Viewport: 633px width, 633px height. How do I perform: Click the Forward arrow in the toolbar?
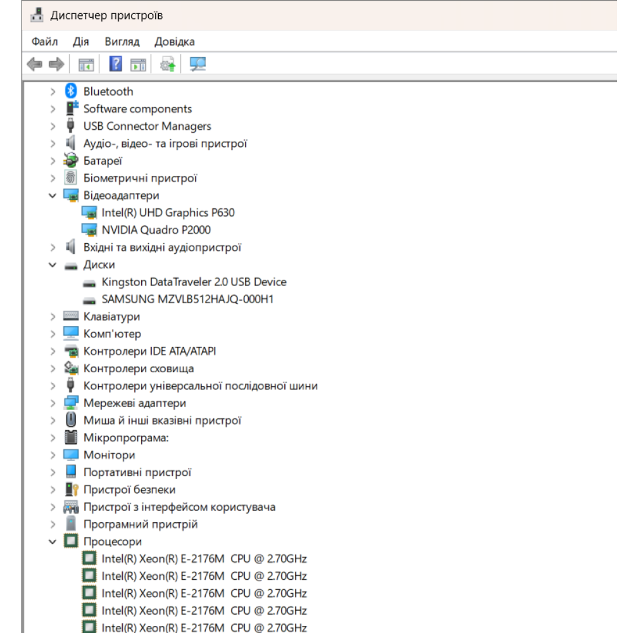tap(56, 64)
